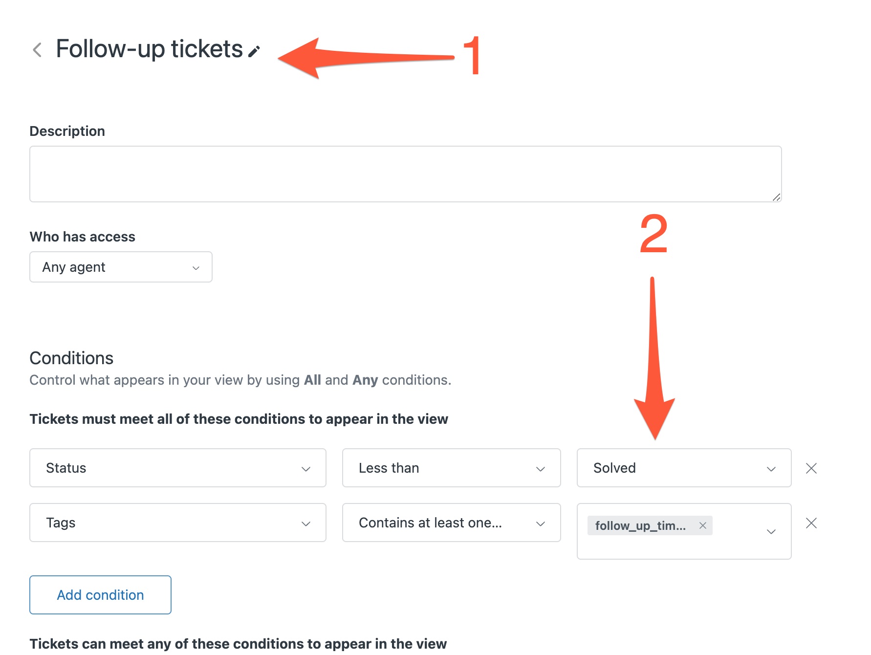
Task: Click the Description resize handle corner
Action: point(776,197)
